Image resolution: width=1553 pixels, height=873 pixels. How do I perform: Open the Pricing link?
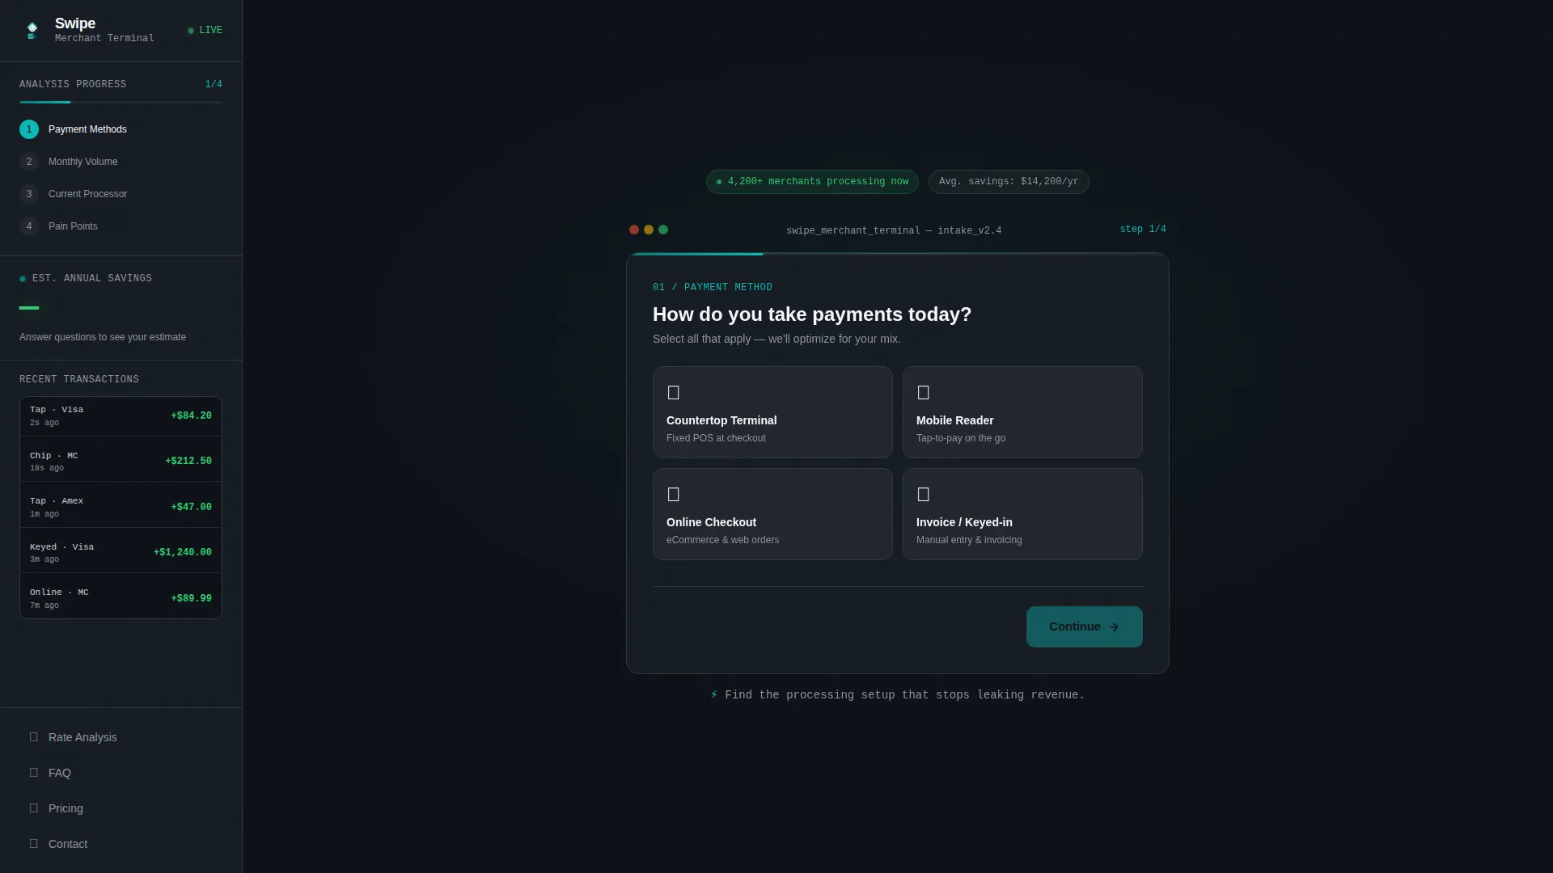(121, 808)
